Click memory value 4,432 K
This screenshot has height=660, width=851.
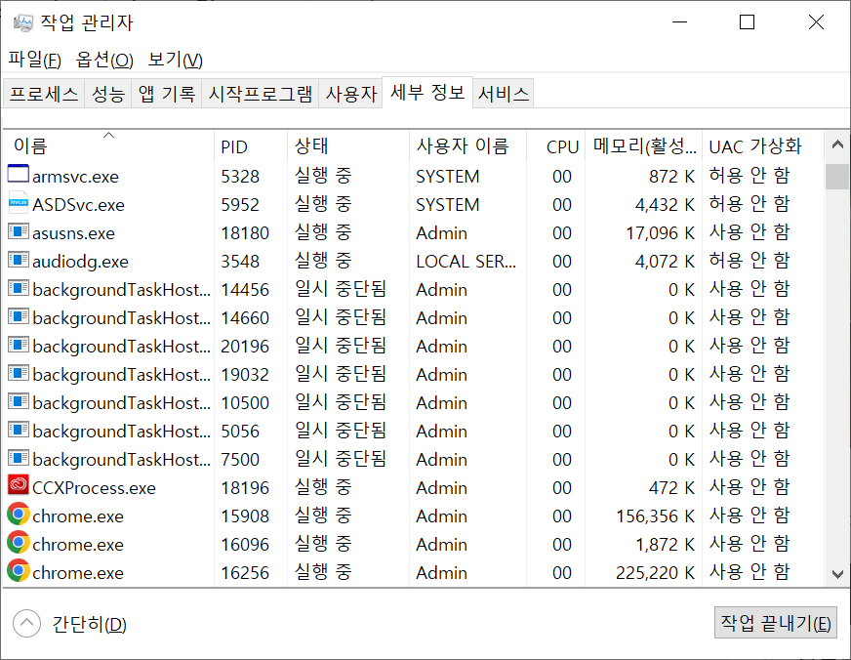665,205
